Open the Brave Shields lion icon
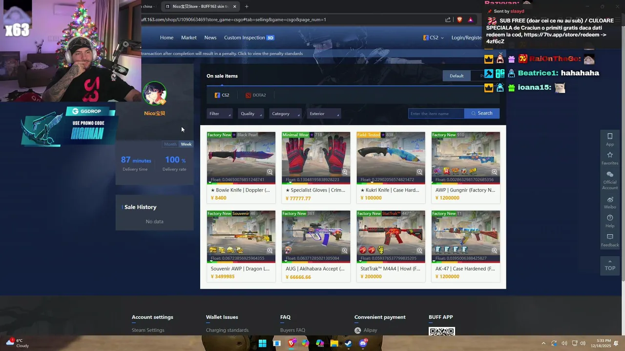This screenshot has width=625, height=351. pos(459,19)
